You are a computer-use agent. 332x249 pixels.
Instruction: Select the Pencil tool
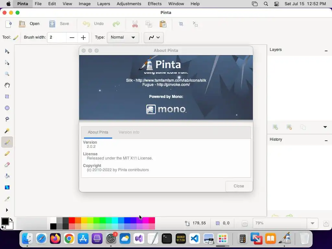7,153
